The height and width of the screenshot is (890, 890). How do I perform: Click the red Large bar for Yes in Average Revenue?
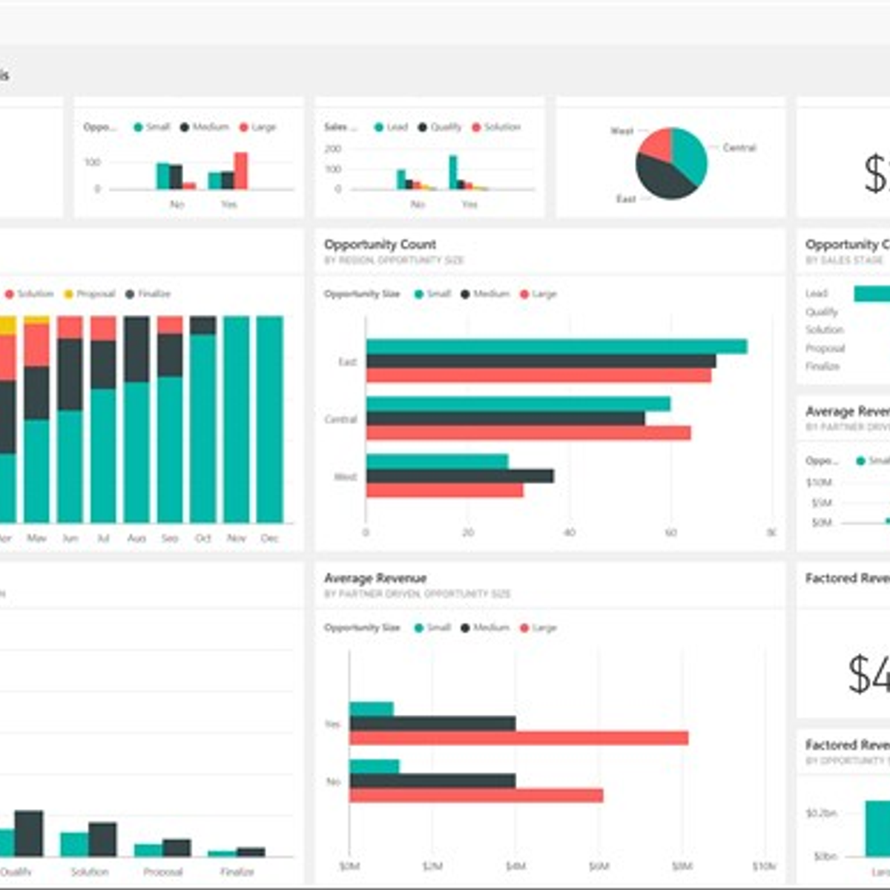click(x=518, y=738)
